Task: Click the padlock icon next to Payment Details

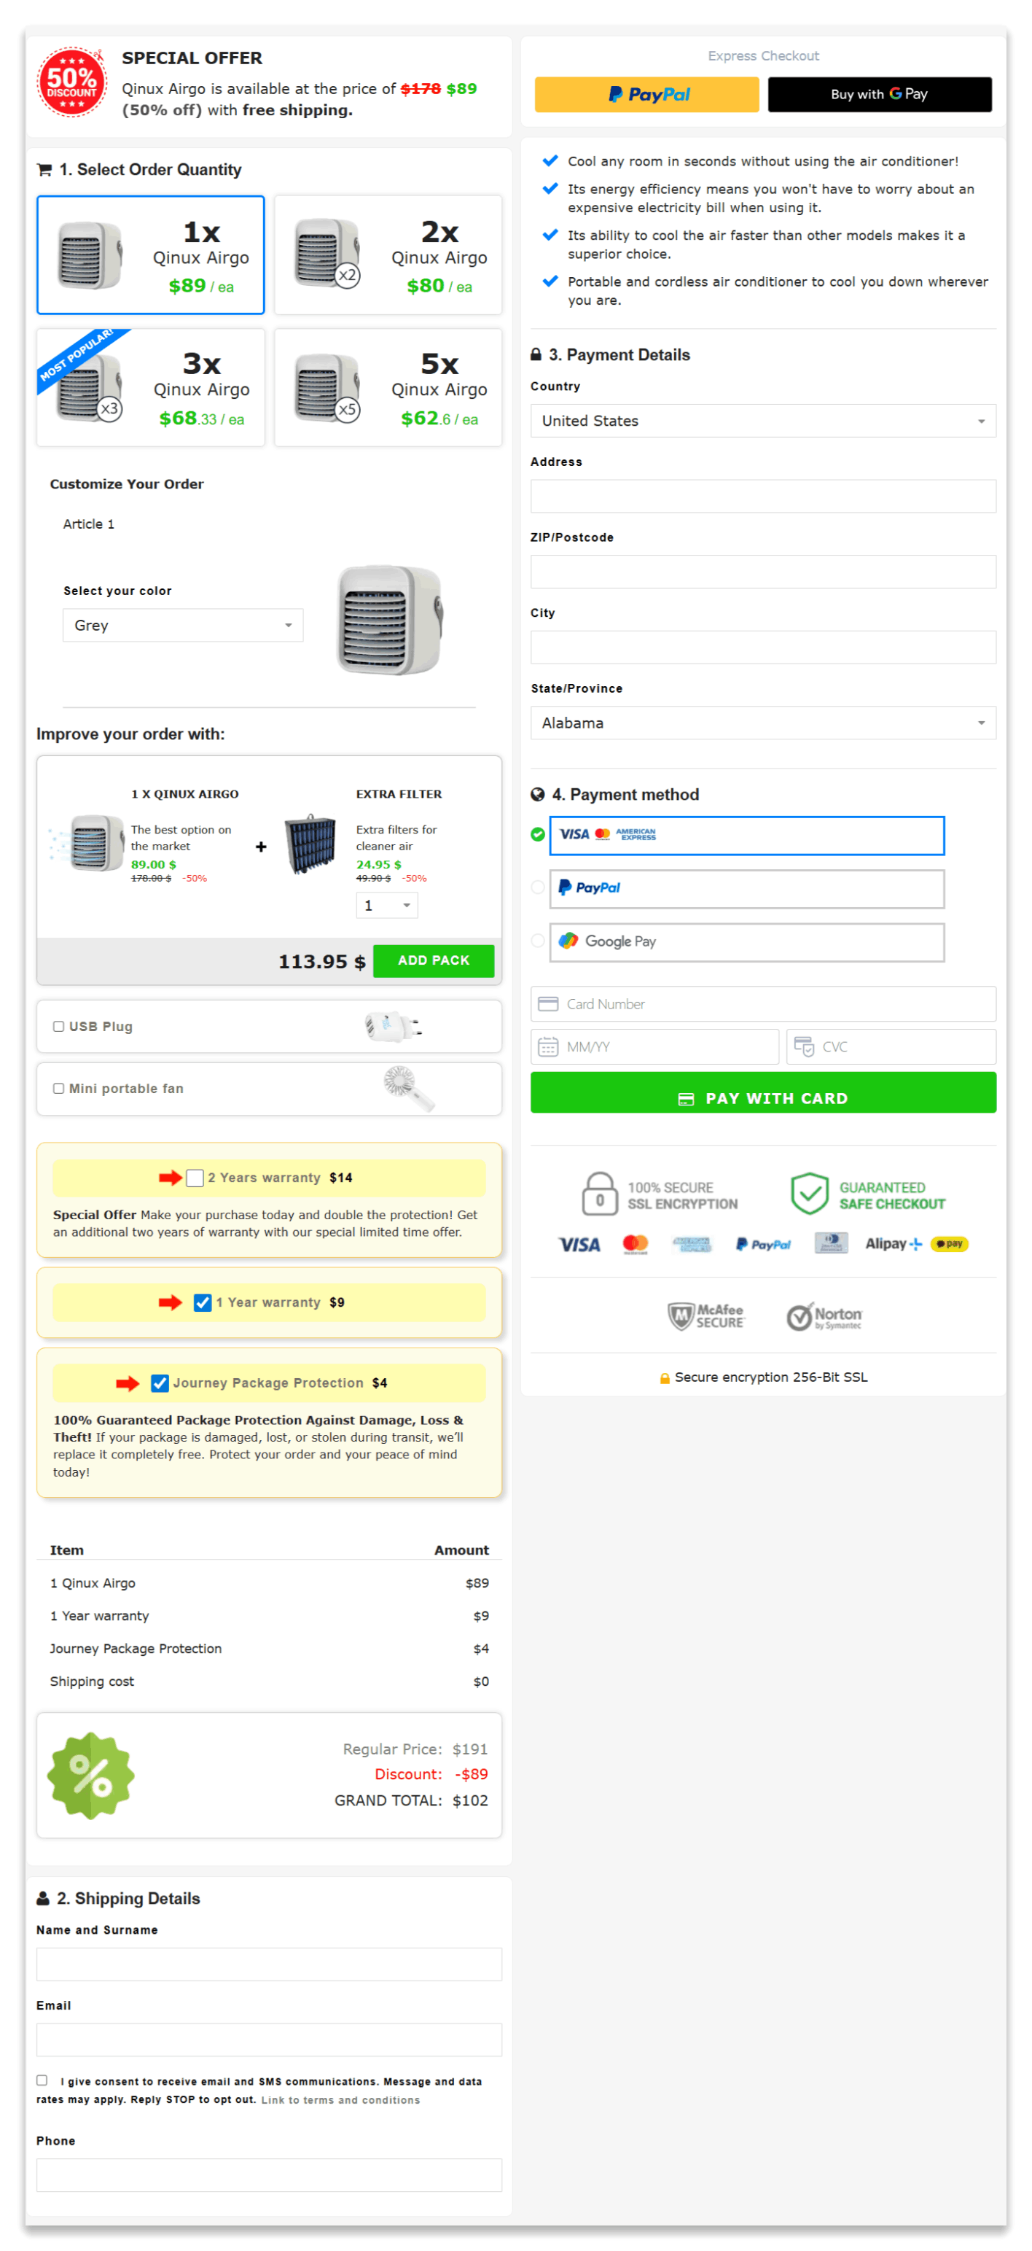Action: 536,355
